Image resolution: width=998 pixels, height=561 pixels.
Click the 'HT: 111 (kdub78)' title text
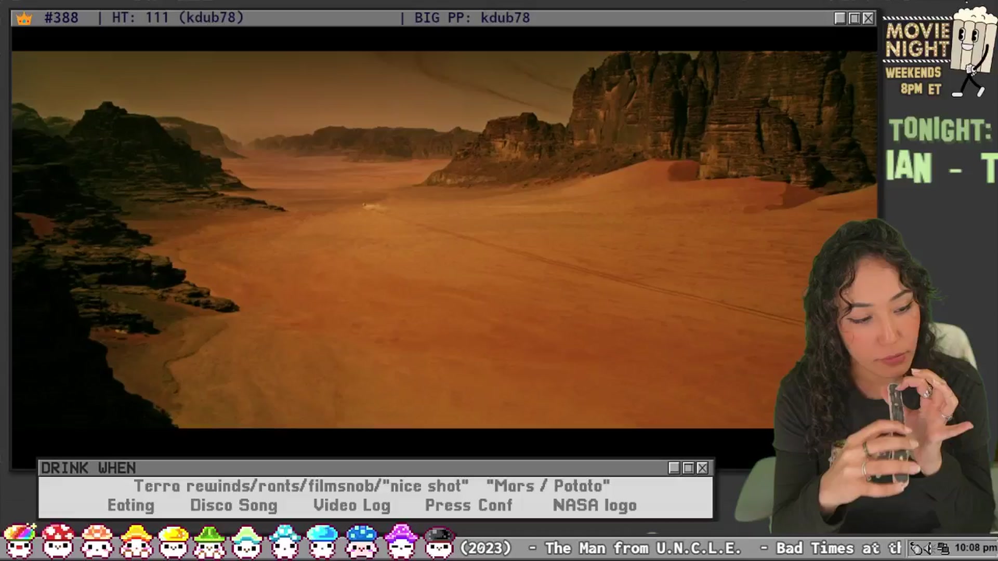pos(178,18)
